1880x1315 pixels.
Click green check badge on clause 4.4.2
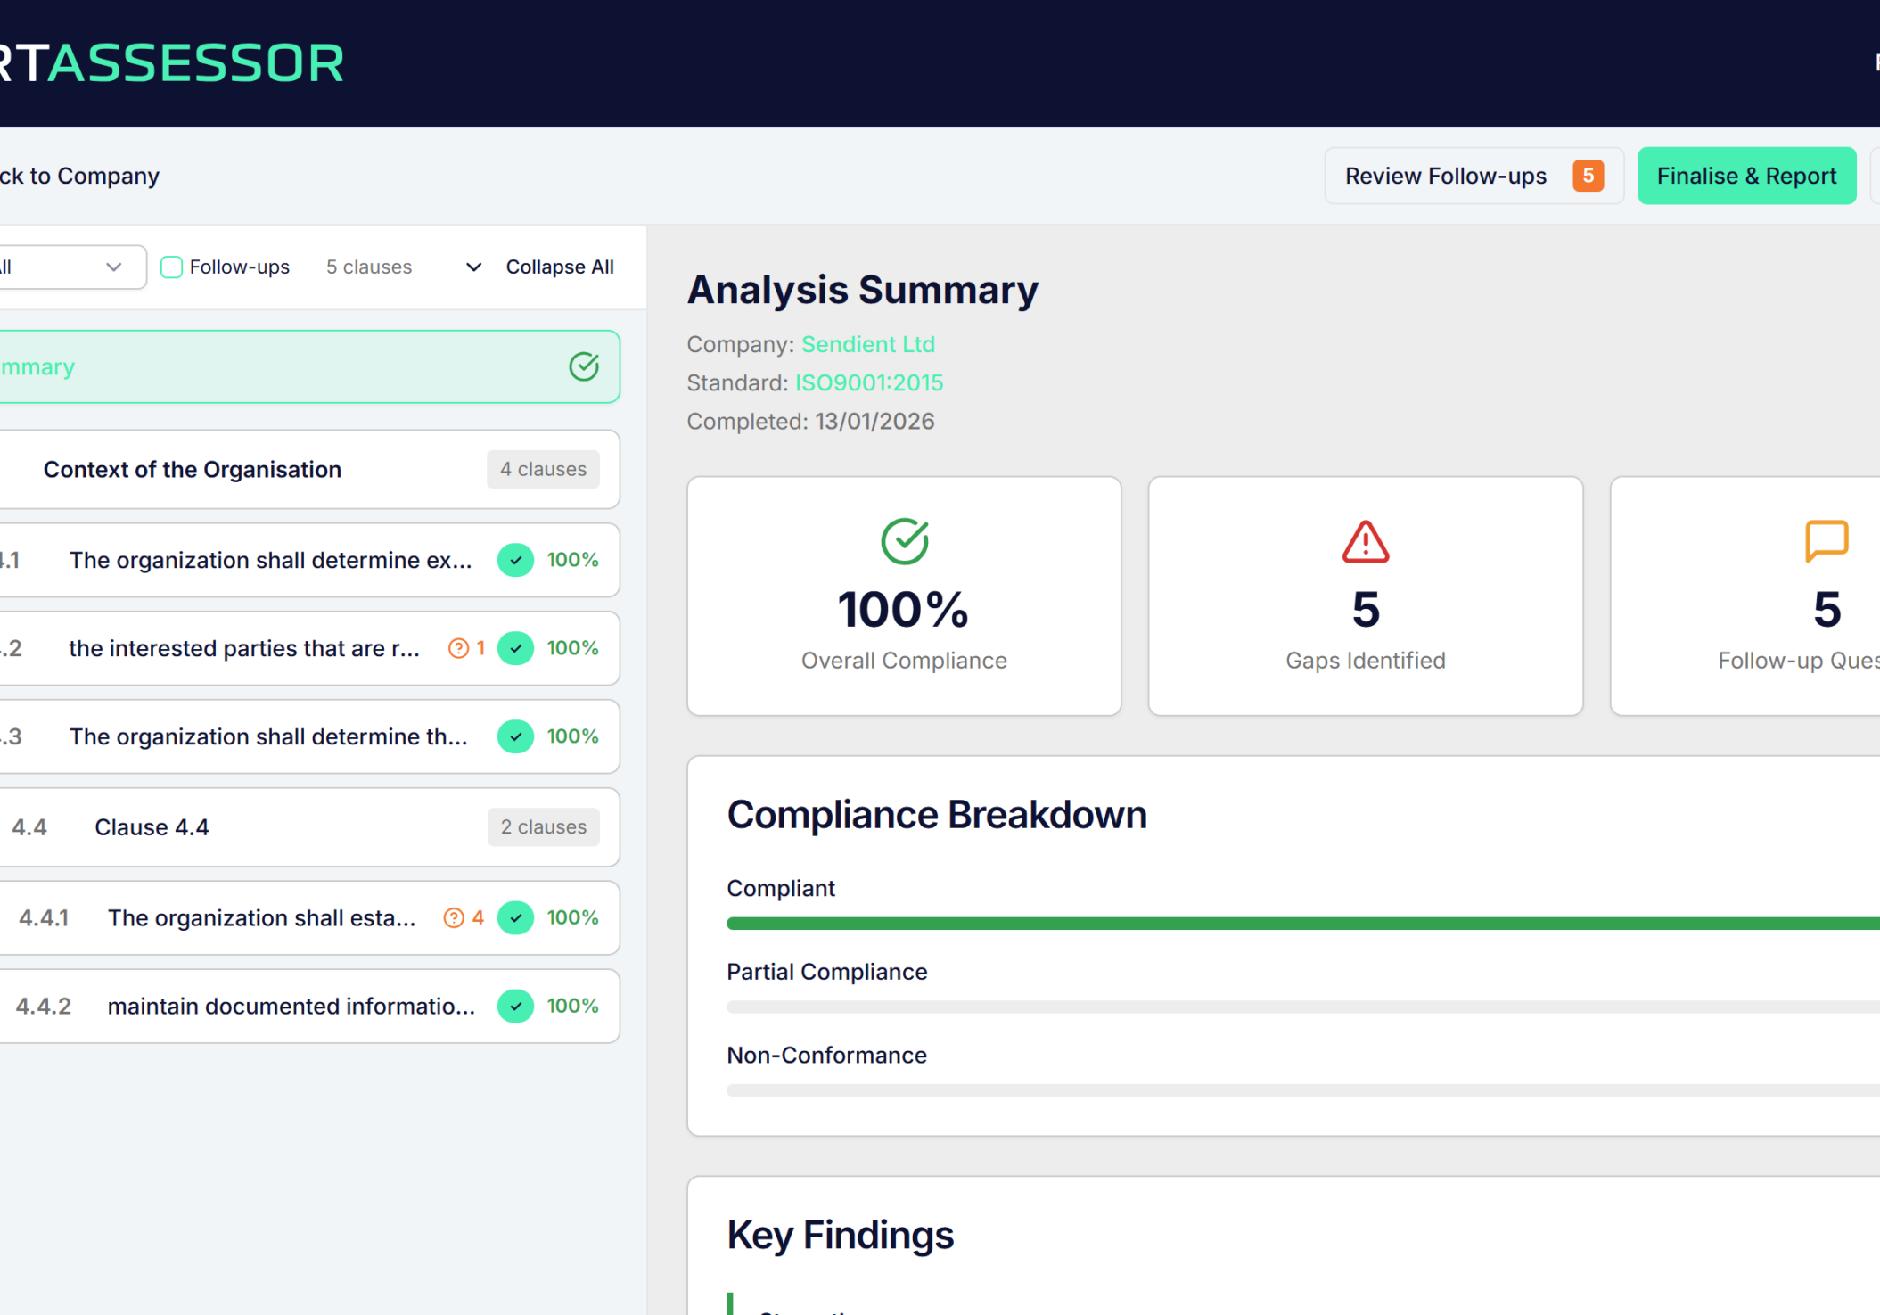coord(515,1006)
